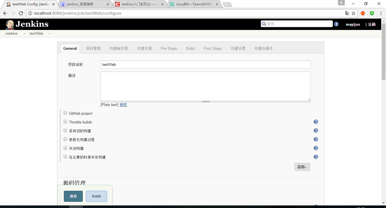The width and height of the screenshot is (386, 208).
Task: Expand Jenkins breadcrumb dropdown arrow
Action: [24, 34]
